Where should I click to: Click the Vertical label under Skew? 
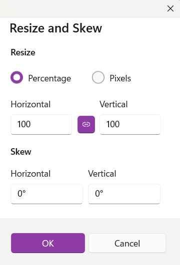(x=102, y=174)
